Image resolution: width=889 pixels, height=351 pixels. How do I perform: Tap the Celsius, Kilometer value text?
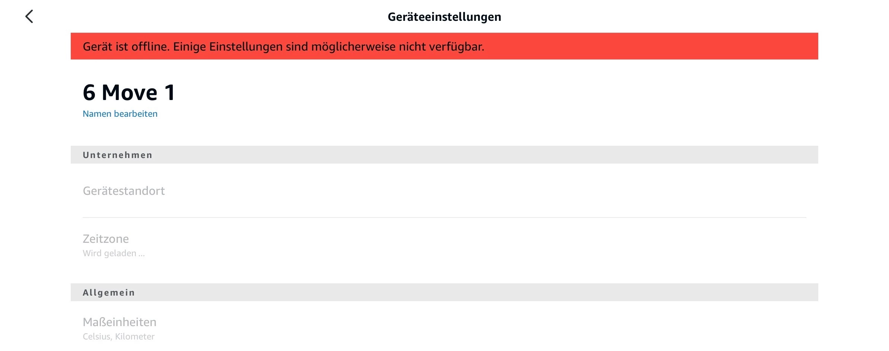(x=118, y=336)
